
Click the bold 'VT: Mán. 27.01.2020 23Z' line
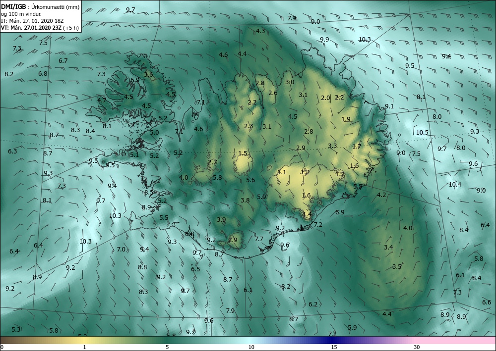coord(32,27)
